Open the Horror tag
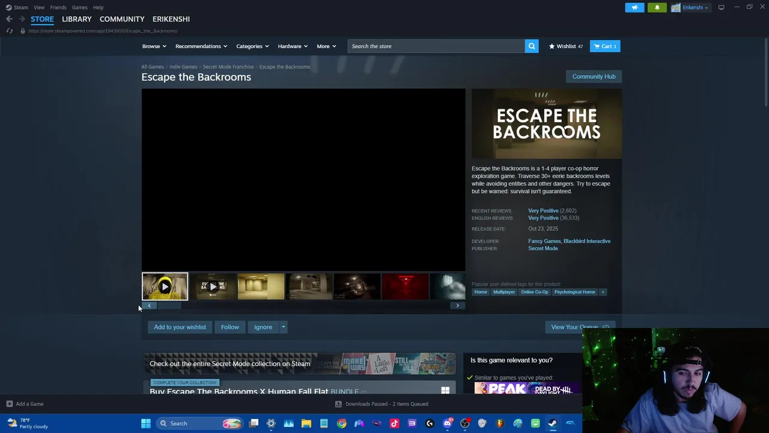The height and width of the screenshot is (433, 769). tap(481, 292)
